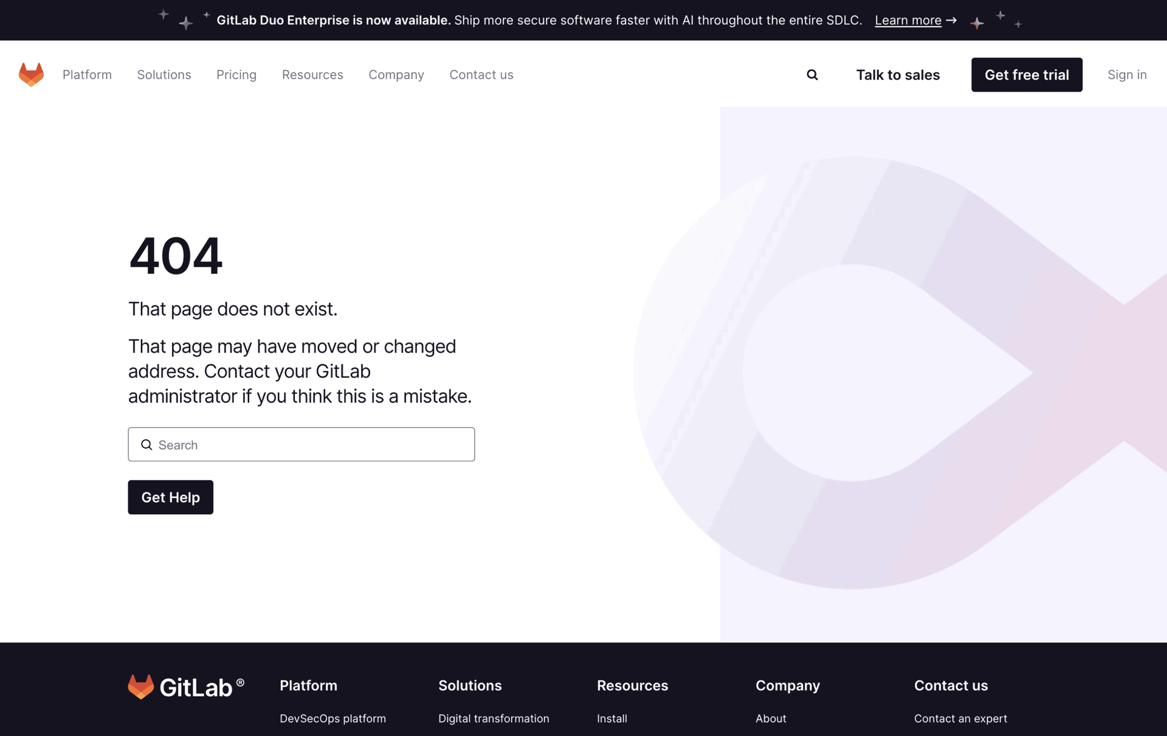
Task: Click the Sign in link
Action: click(x=1127, y=75)
